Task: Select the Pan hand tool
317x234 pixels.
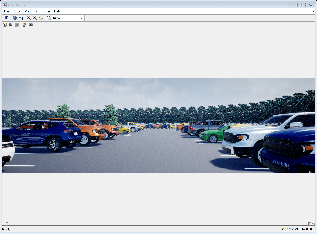Action: click(41, 18)
